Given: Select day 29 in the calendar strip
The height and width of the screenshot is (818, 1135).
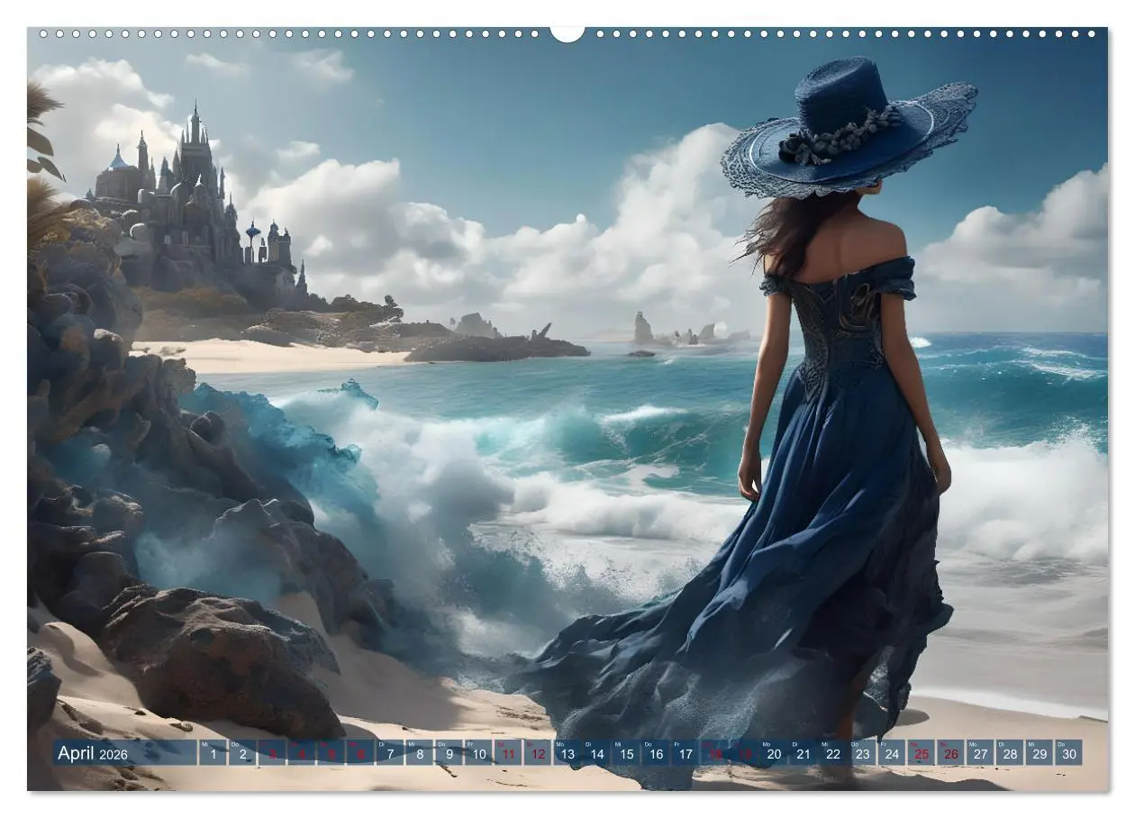Looking at the screenshot, I should tap(1040, 753).
